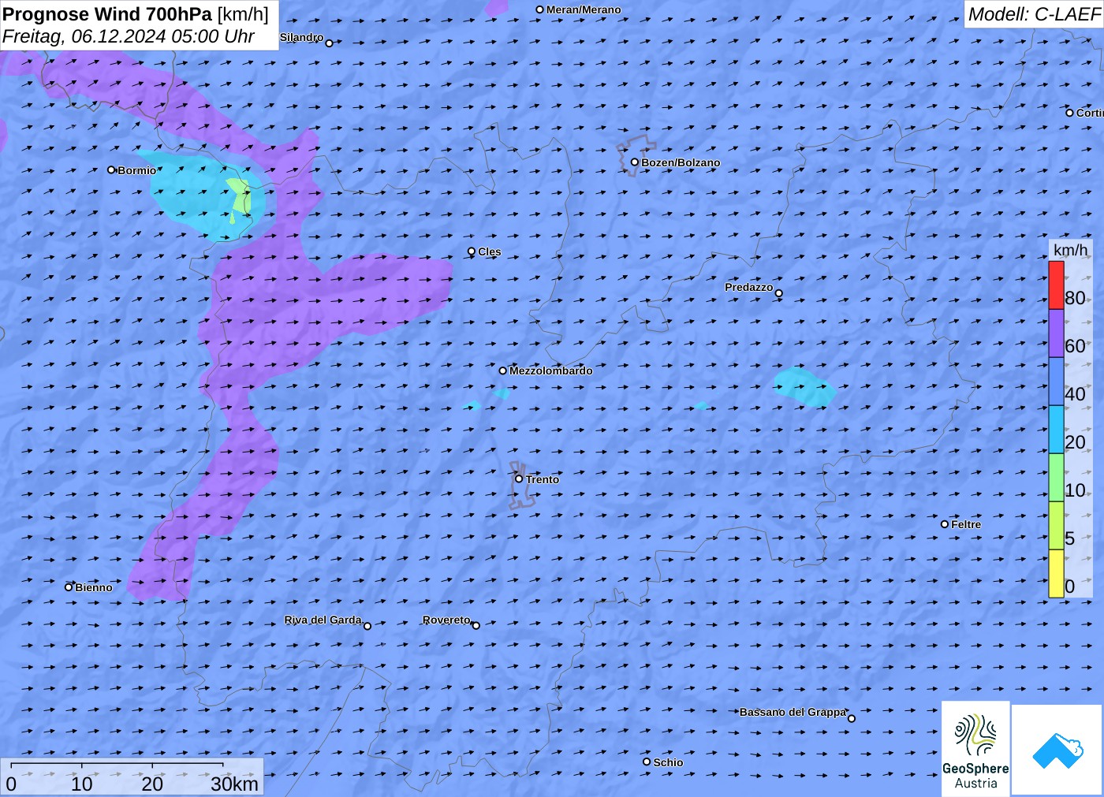Click the blue house-and-cloud logo

(1057, 750)
